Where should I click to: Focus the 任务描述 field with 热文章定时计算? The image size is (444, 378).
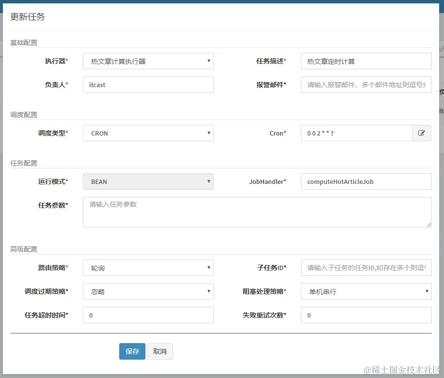pyautogui.click(x=366, y=61)
